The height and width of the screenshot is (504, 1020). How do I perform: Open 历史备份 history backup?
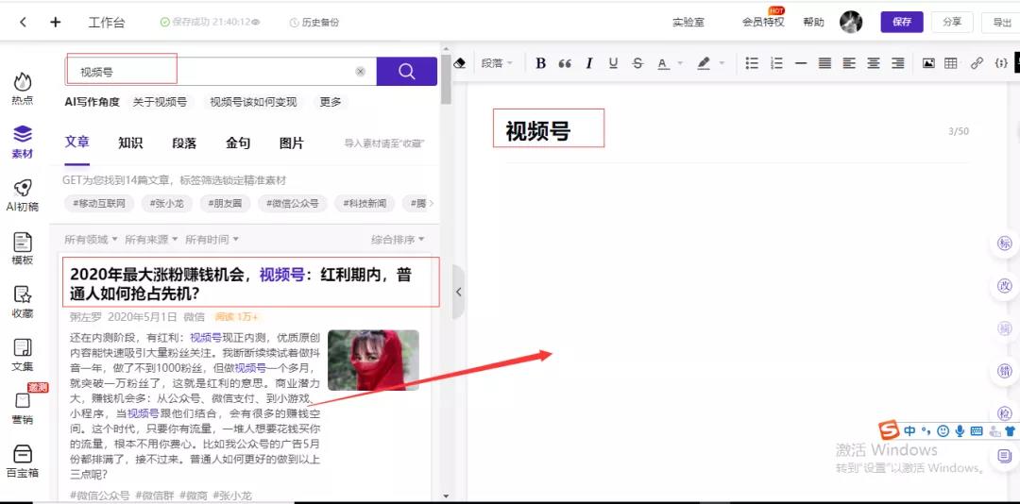coord(314,22)
